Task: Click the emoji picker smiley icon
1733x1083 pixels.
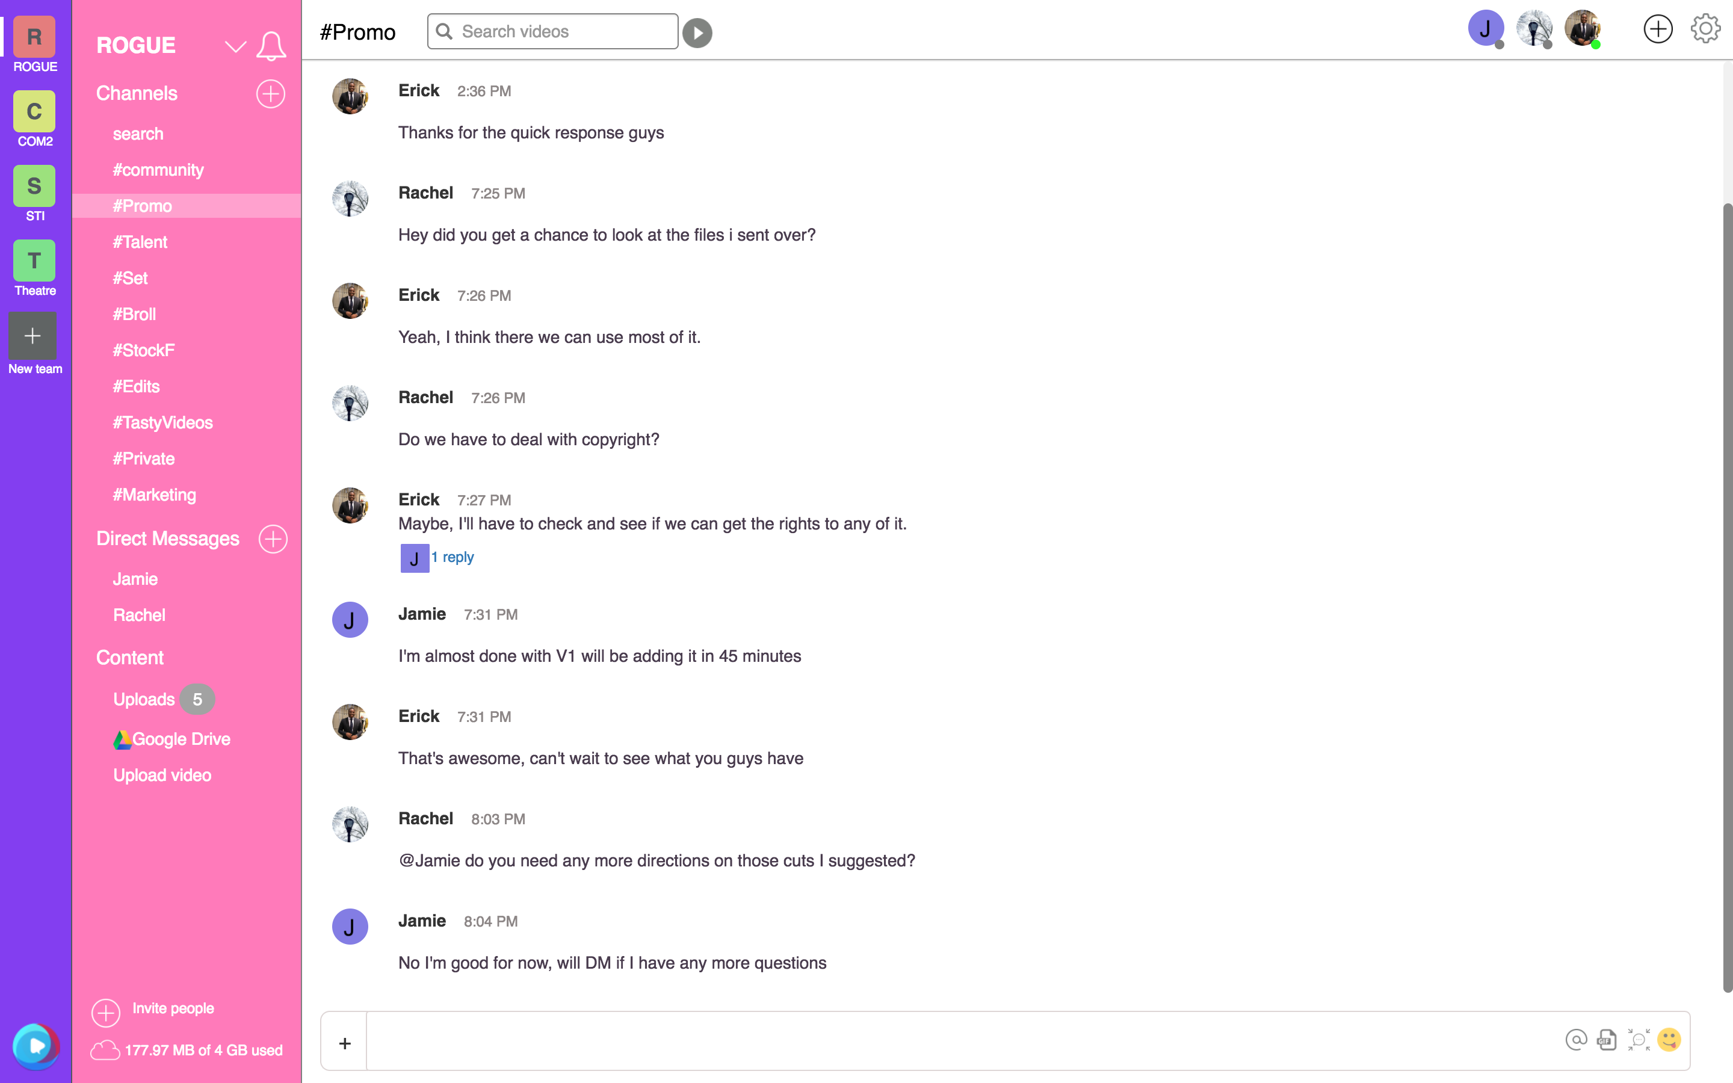Action: click(1669, 1039)
